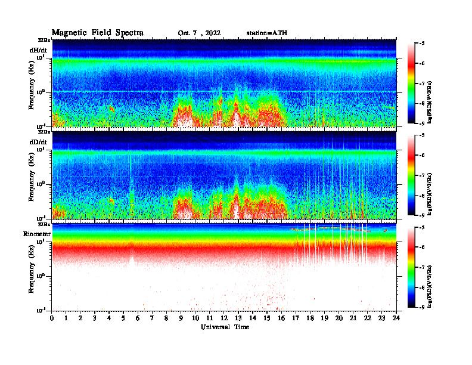This screenshot has width=472, height=365.
Task: Click the '11' hour tick label
Action: tap(210, 318)
